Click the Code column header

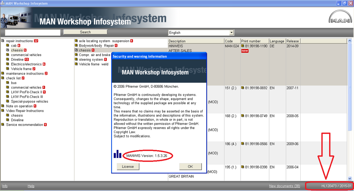tap(232, 41)
